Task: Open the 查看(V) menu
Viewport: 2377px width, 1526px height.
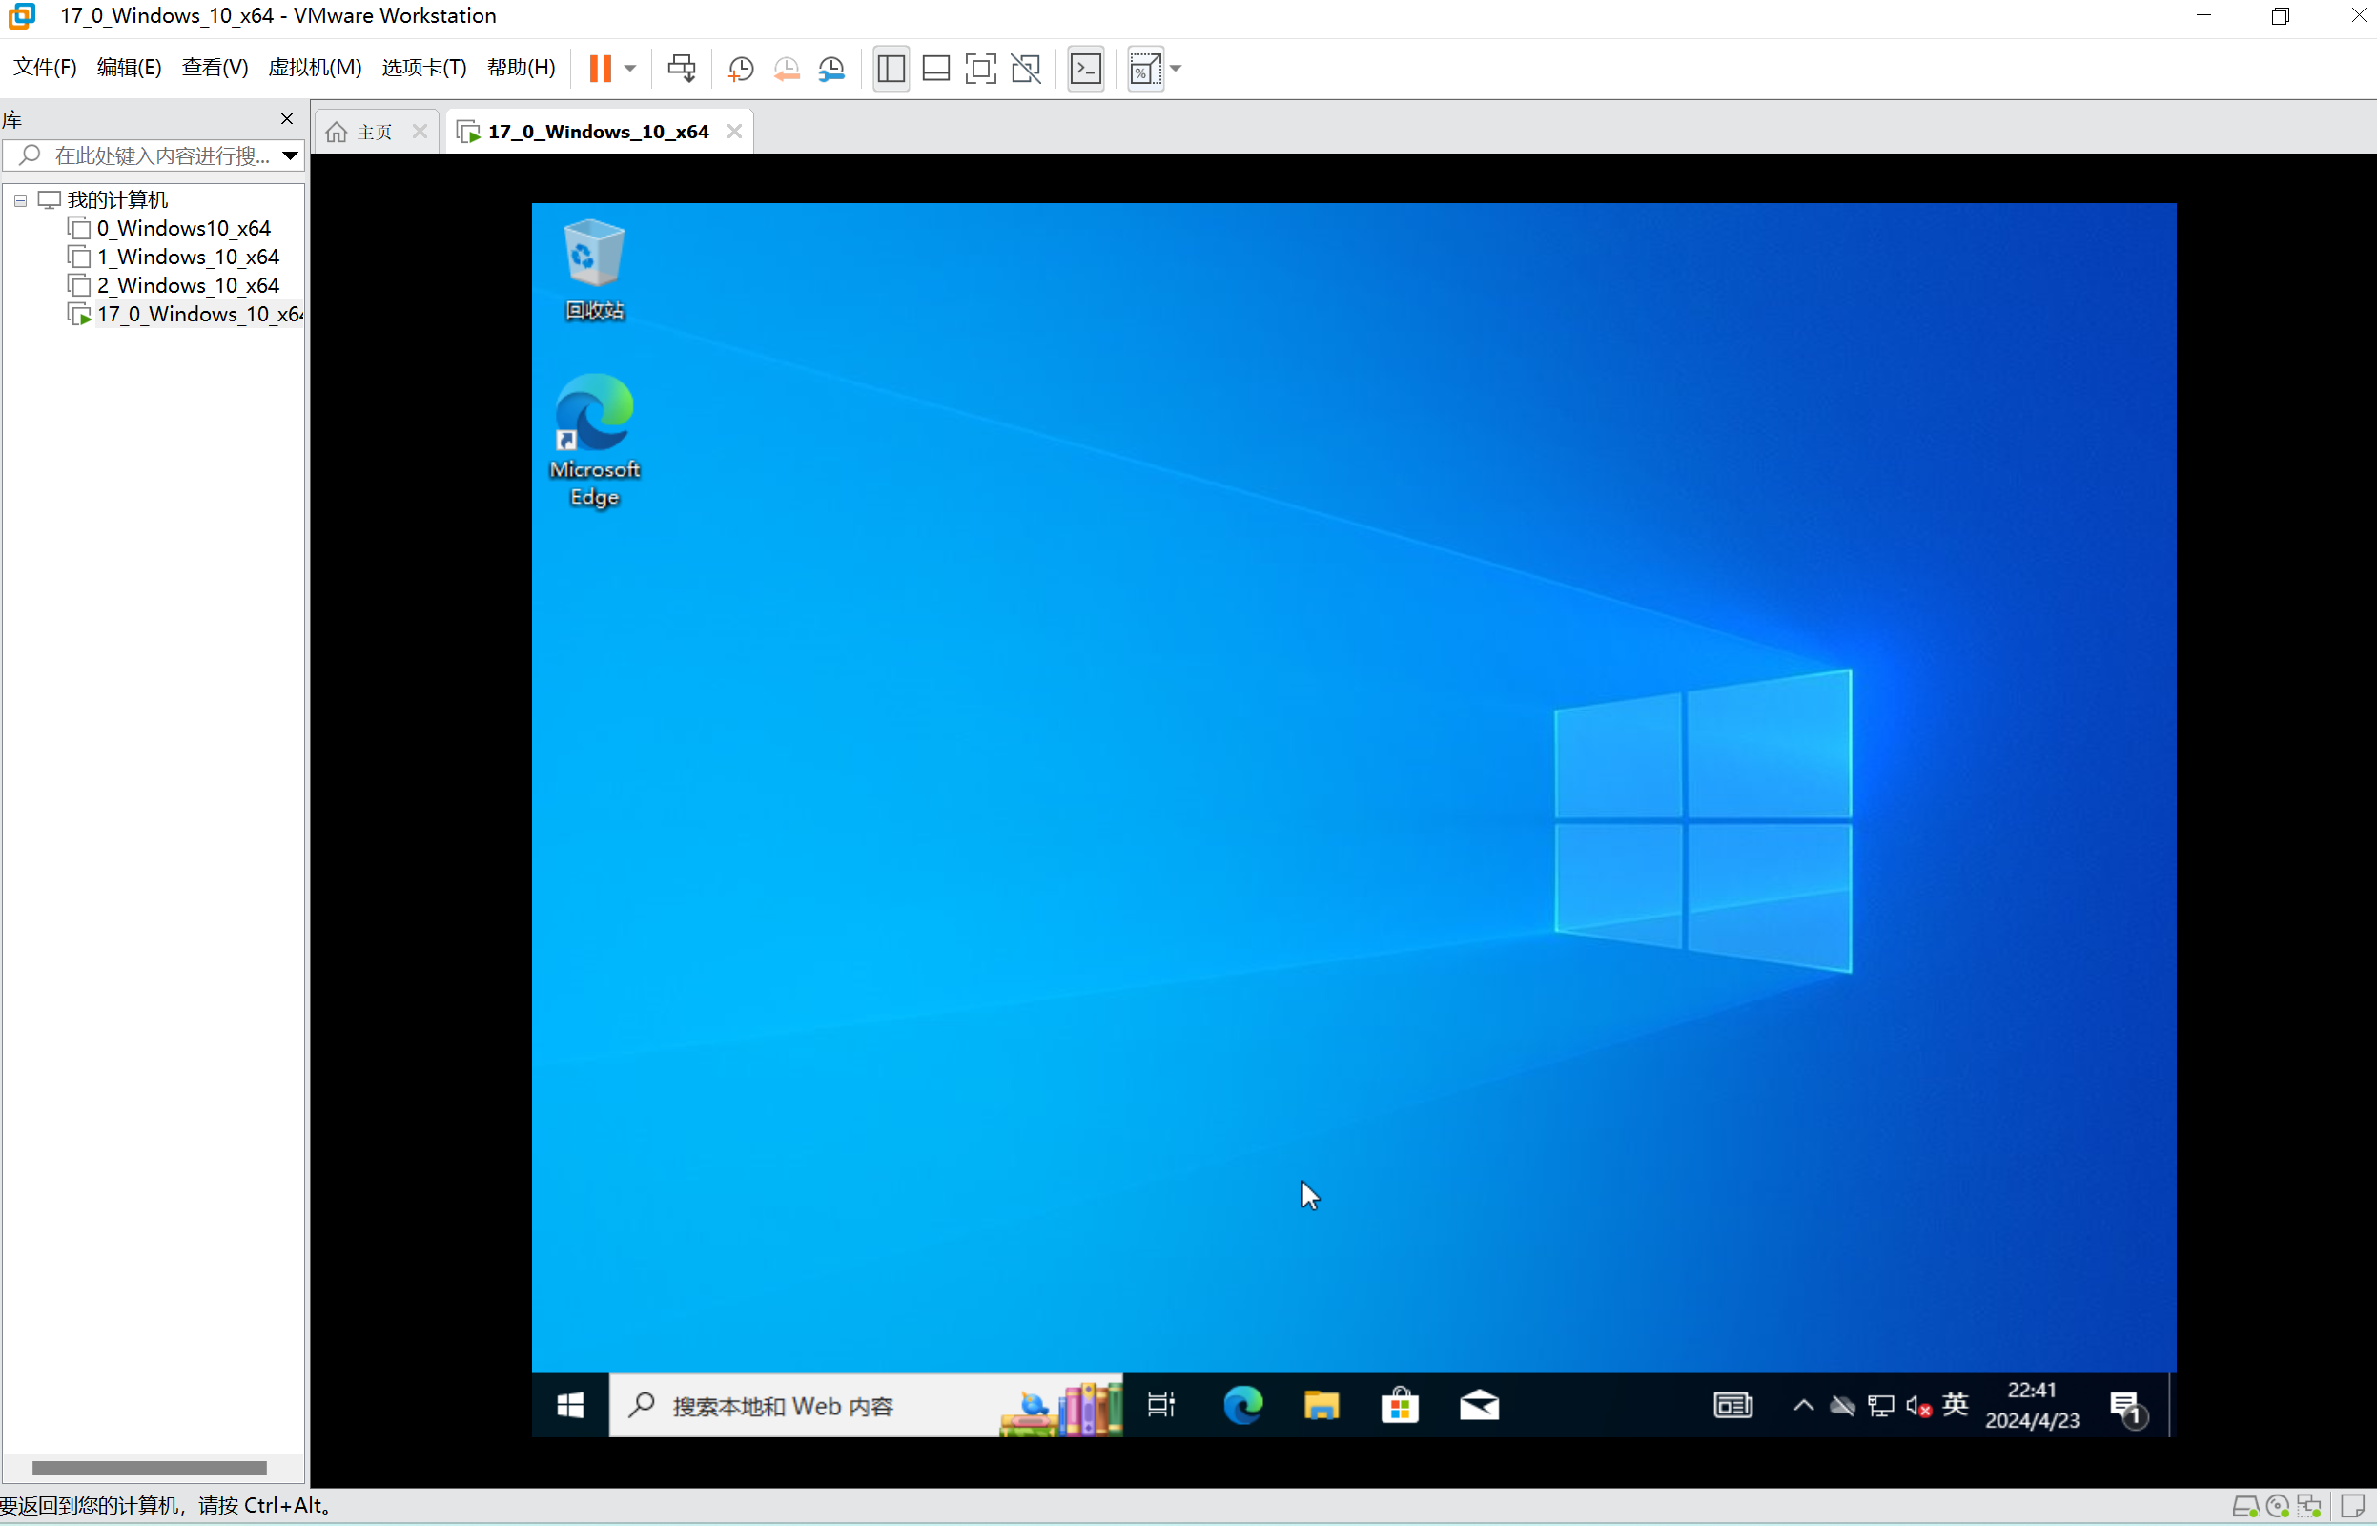Action: 214,68
